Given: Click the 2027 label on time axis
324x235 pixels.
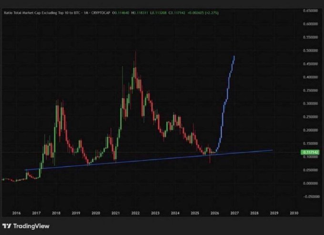Looking at the screenshot, I should tap(234, 213).
